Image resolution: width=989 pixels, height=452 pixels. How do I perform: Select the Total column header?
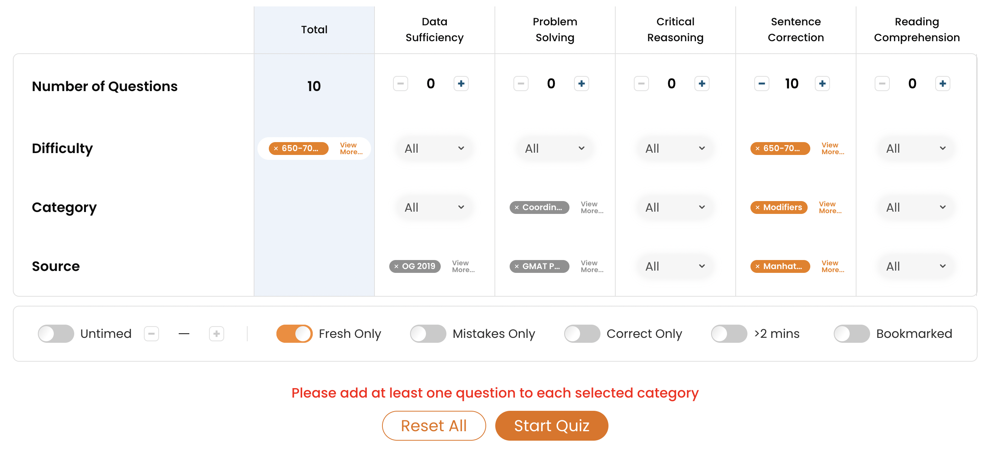(314, 29)
